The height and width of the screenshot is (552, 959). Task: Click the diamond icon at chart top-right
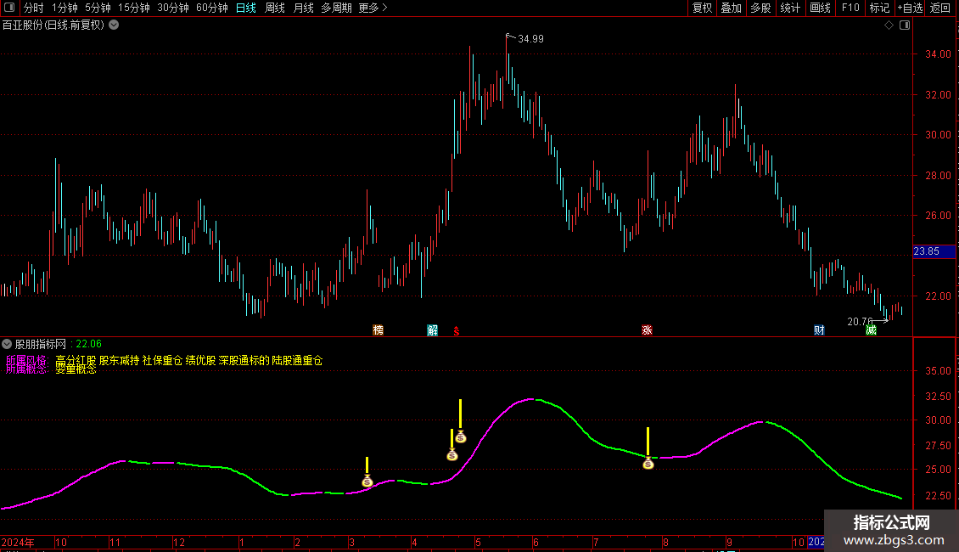(889, 25)
